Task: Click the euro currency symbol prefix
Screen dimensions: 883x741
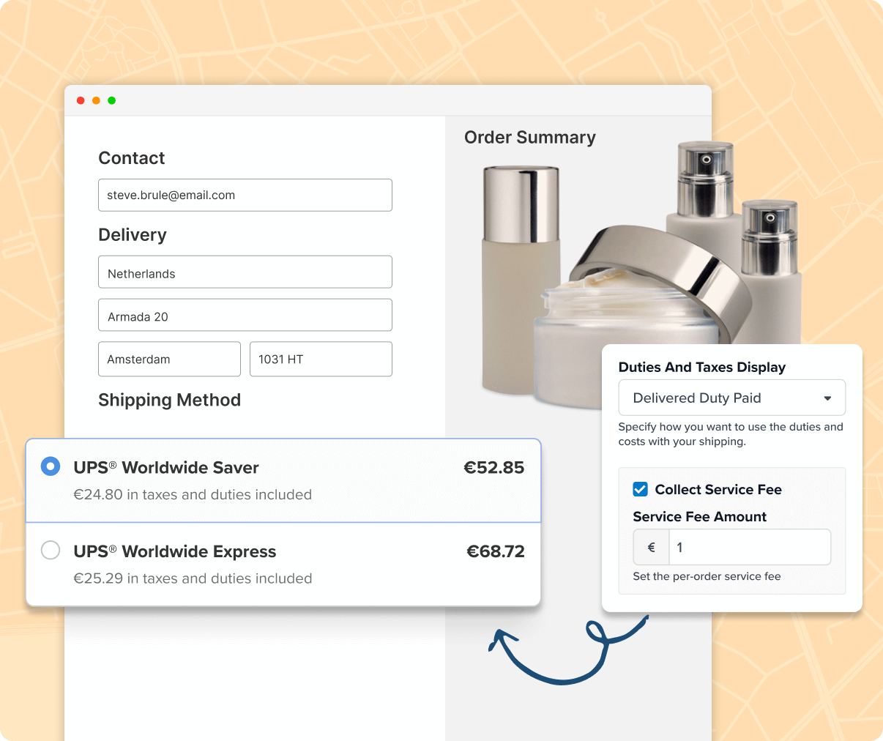Action: (x=651, y=547)
